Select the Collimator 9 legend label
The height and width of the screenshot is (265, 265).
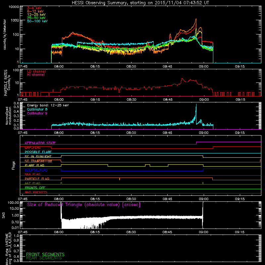[x=37, y=113]
